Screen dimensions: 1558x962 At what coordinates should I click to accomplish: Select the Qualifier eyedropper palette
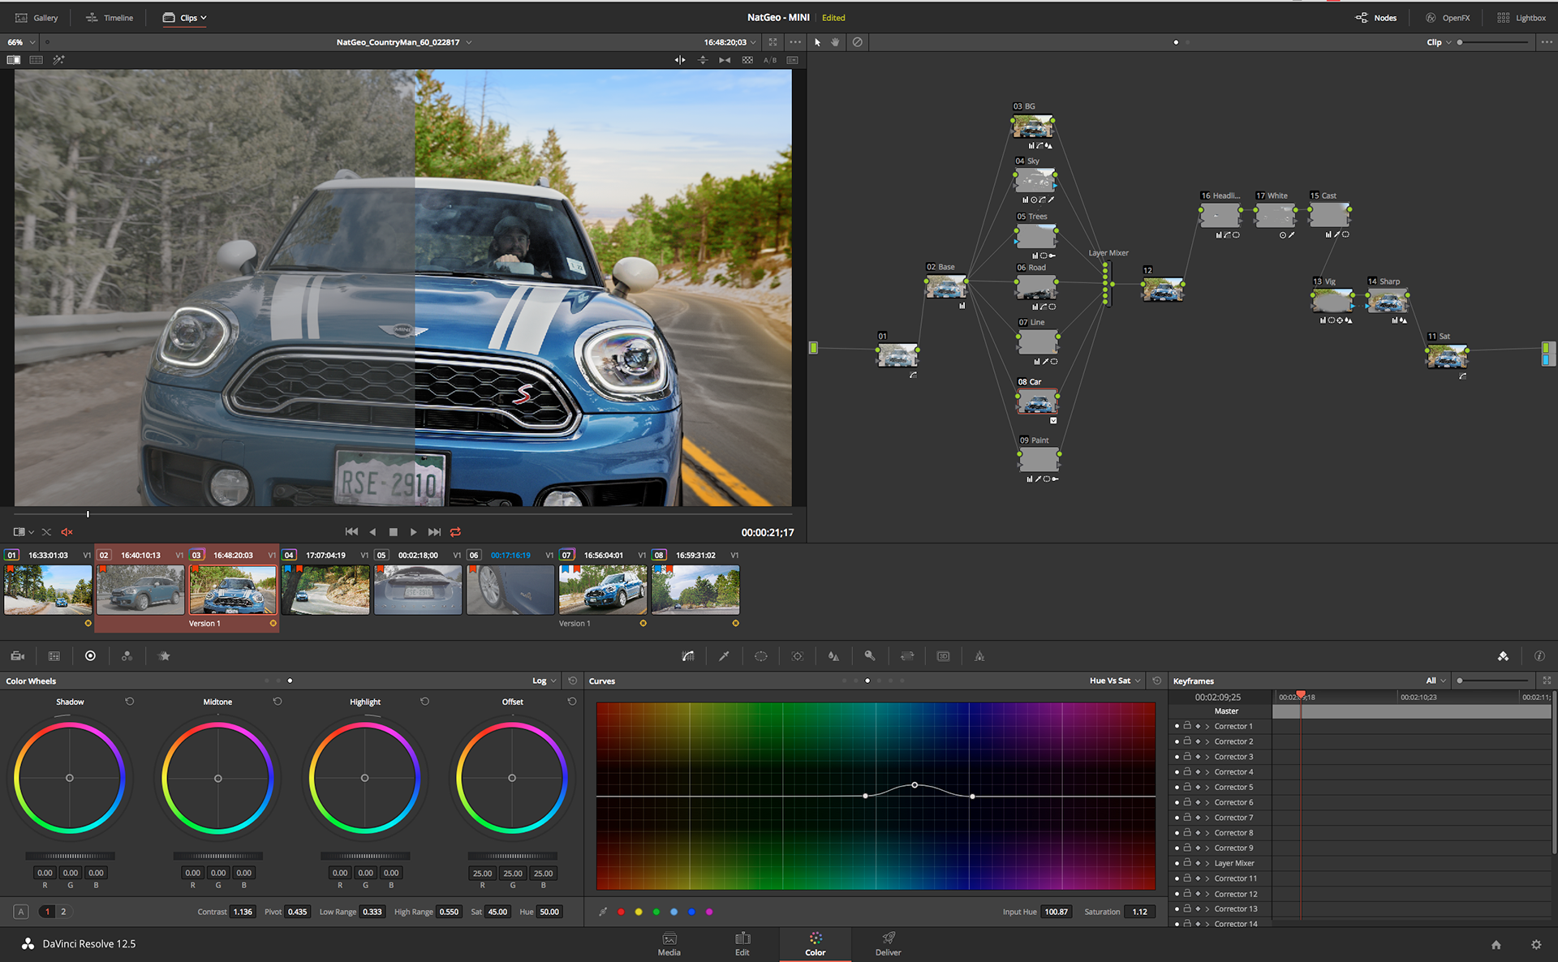pos(724,656)
